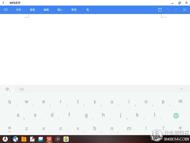This screenshot has width=190, height=143.
Task: Collapse the keyboard with the down triangle
Action: (x=181, y=89)
